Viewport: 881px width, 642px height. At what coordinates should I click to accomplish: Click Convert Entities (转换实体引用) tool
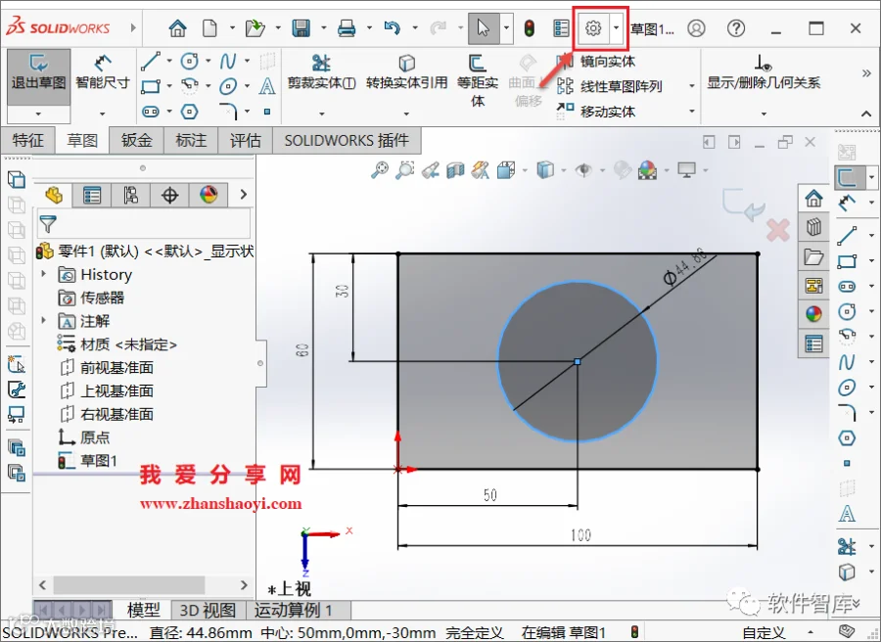[406, 71]
